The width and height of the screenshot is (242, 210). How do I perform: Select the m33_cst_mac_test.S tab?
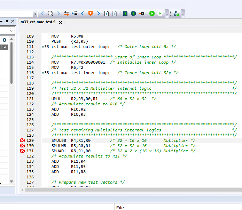point(38,22)
